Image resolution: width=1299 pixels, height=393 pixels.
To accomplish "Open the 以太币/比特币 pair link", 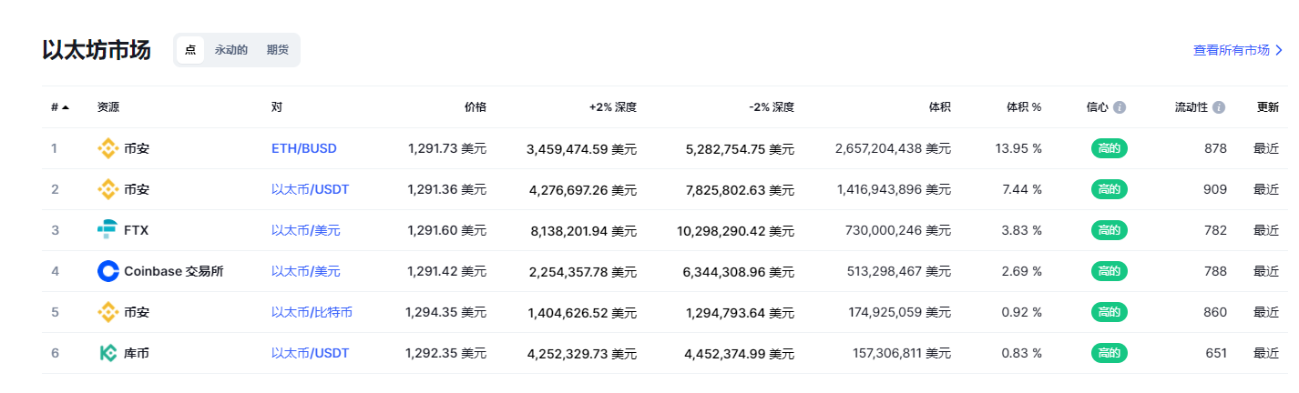I will [x=312, y=312].
